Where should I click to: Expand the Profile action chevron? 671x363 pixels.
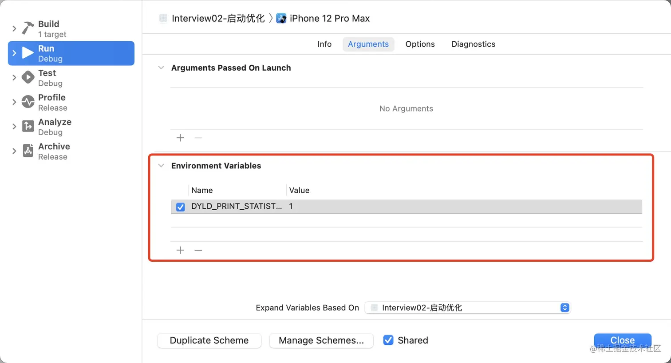point(14,102)
